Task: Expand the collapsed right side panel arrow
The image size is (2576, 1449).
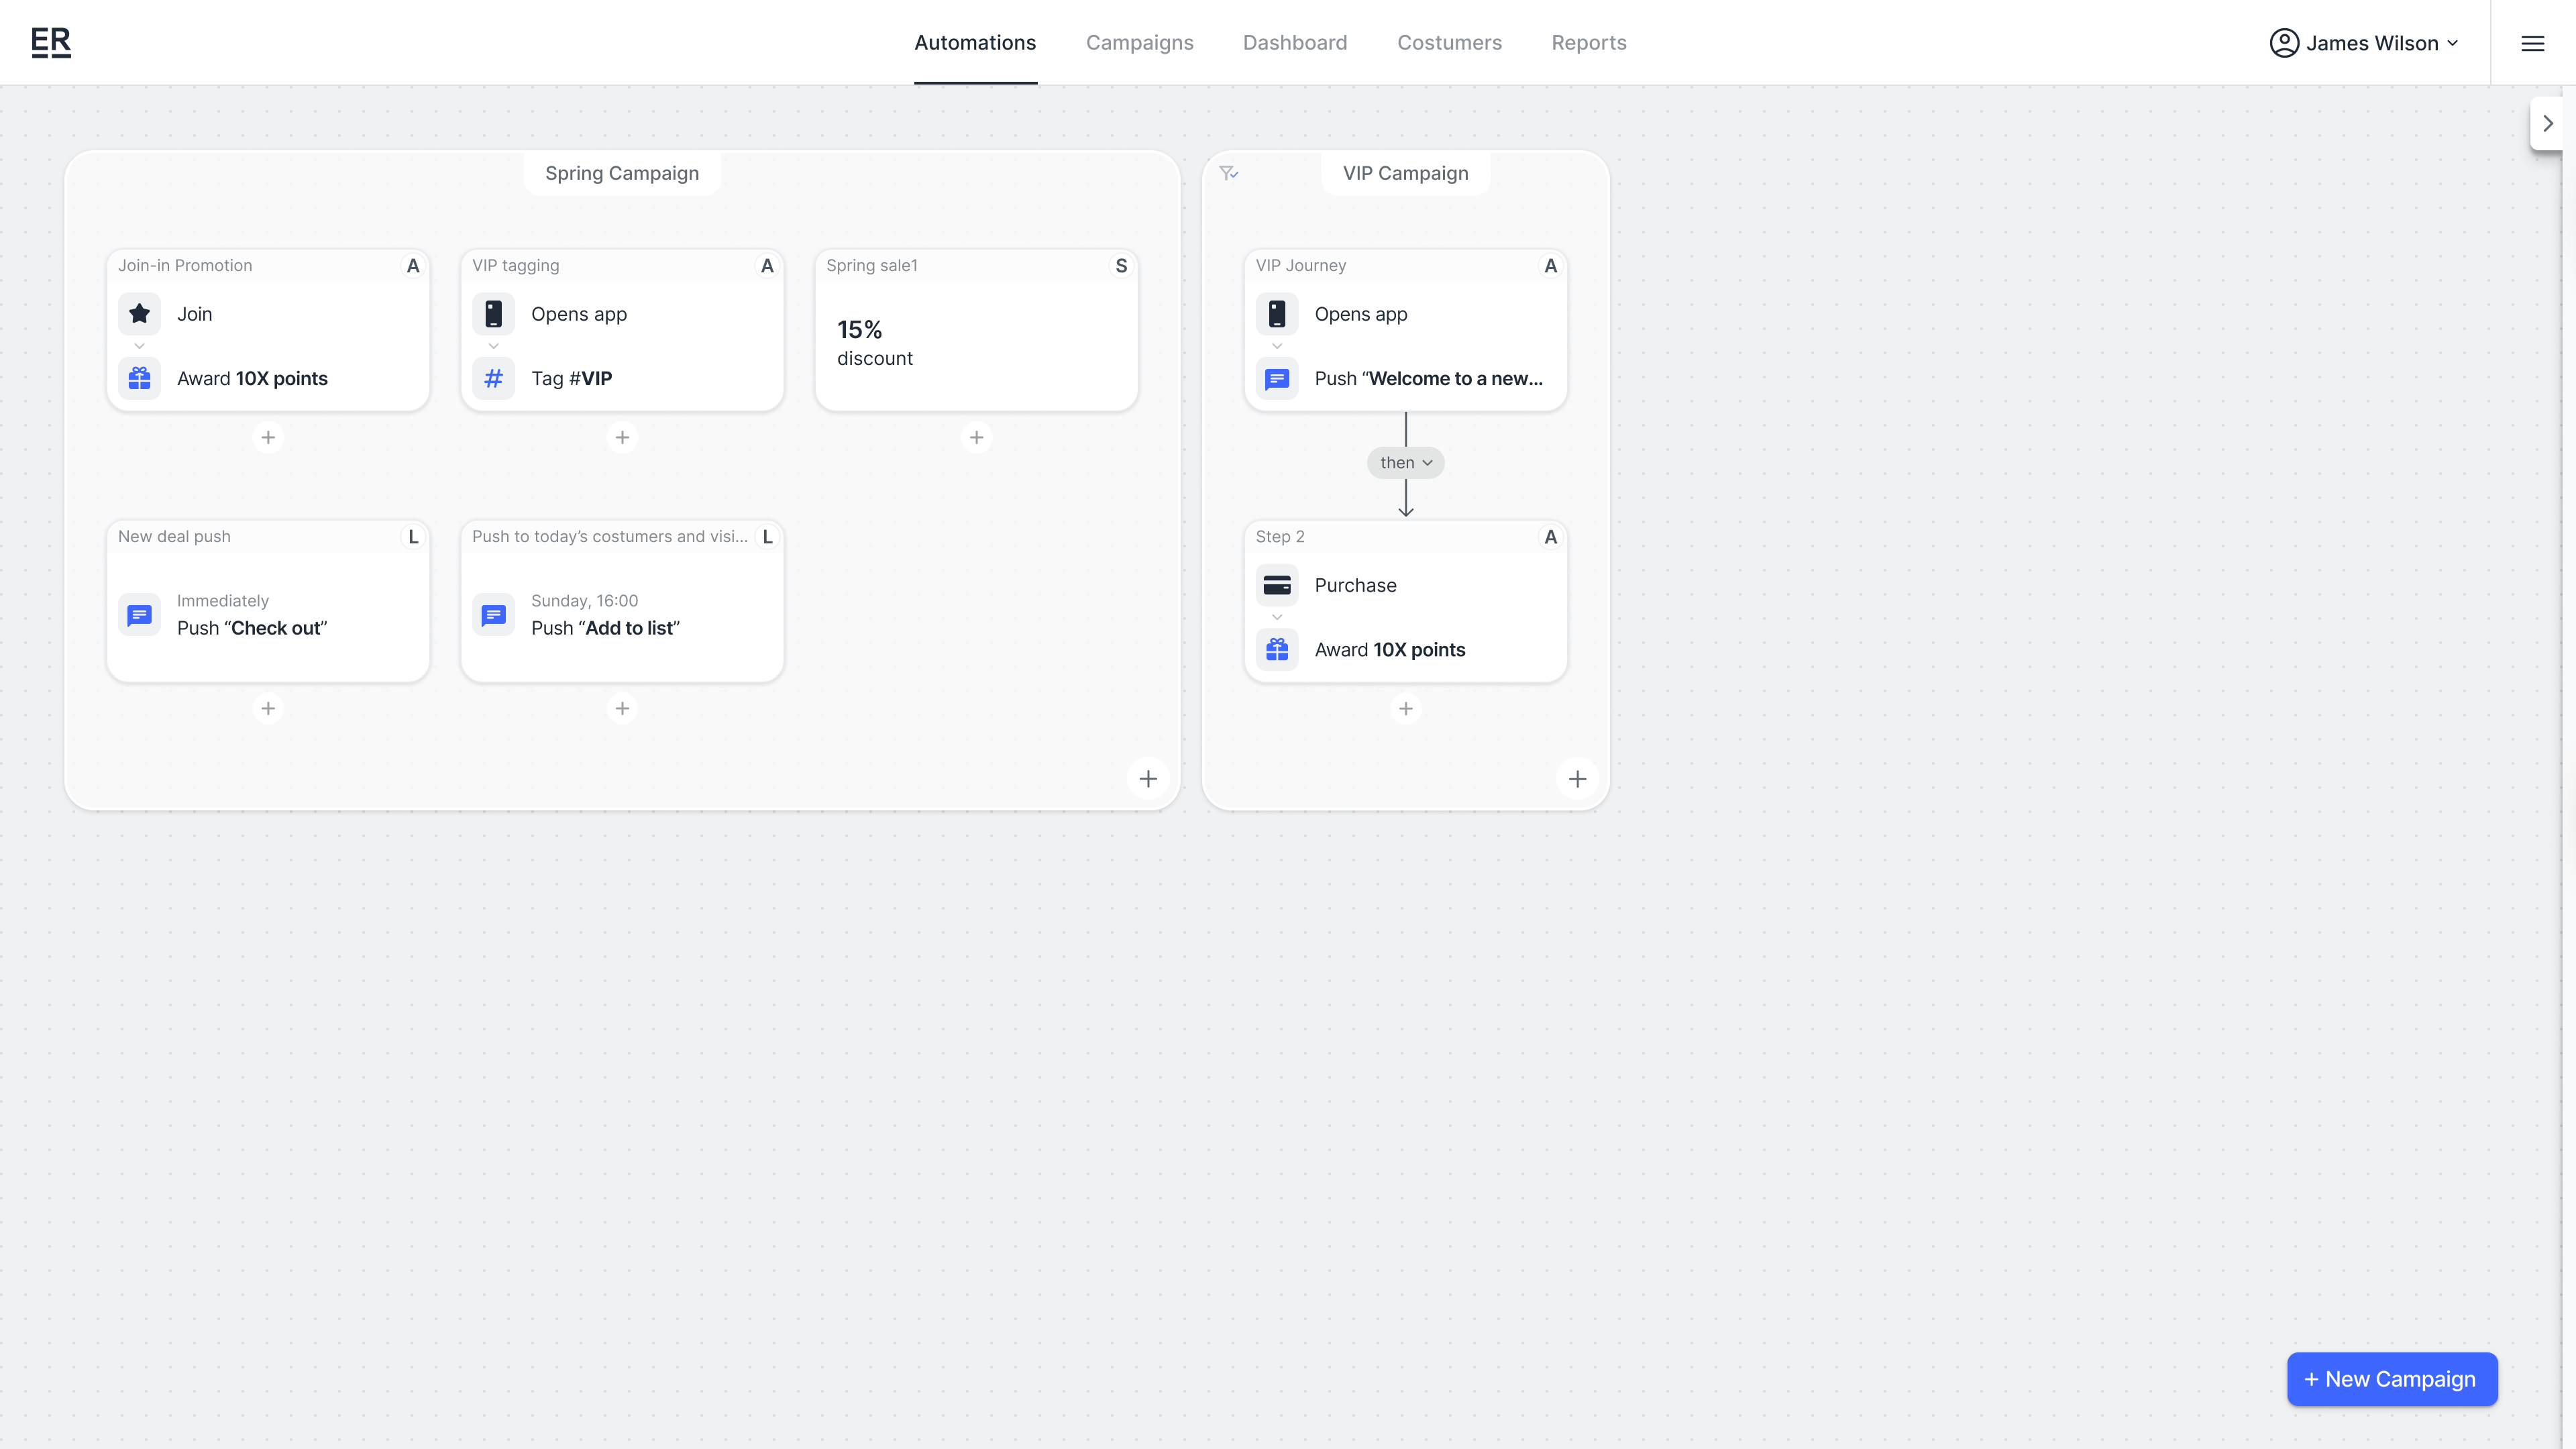Action: (2548, 124)
